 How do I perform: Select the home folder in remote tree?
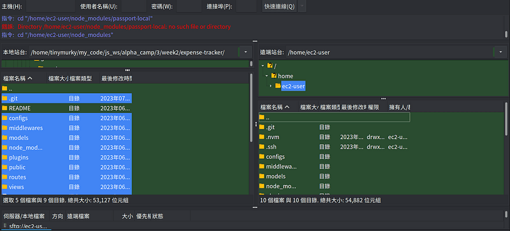pos(285,76)
